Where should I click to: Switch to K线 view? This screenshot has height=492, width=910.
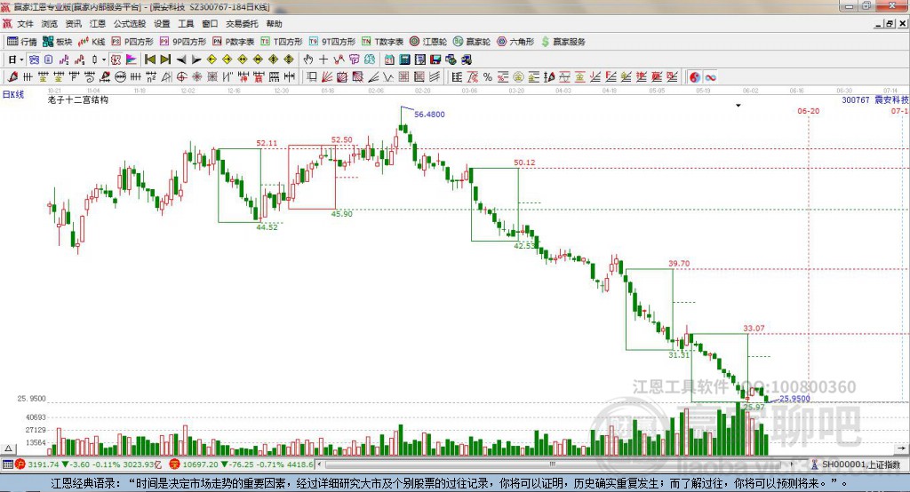(92, 42)
